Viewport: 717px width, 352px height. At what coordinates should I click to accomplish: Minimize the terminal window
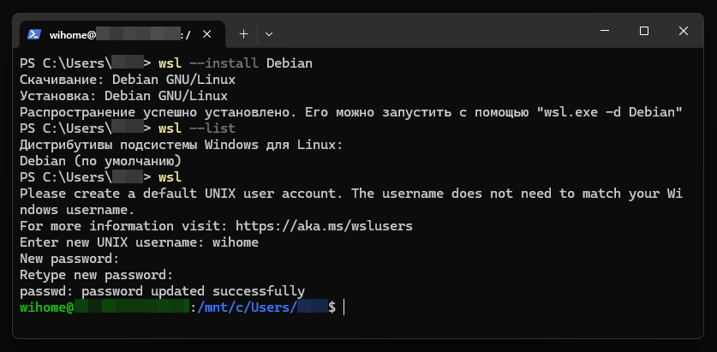(x=605, y=31)
